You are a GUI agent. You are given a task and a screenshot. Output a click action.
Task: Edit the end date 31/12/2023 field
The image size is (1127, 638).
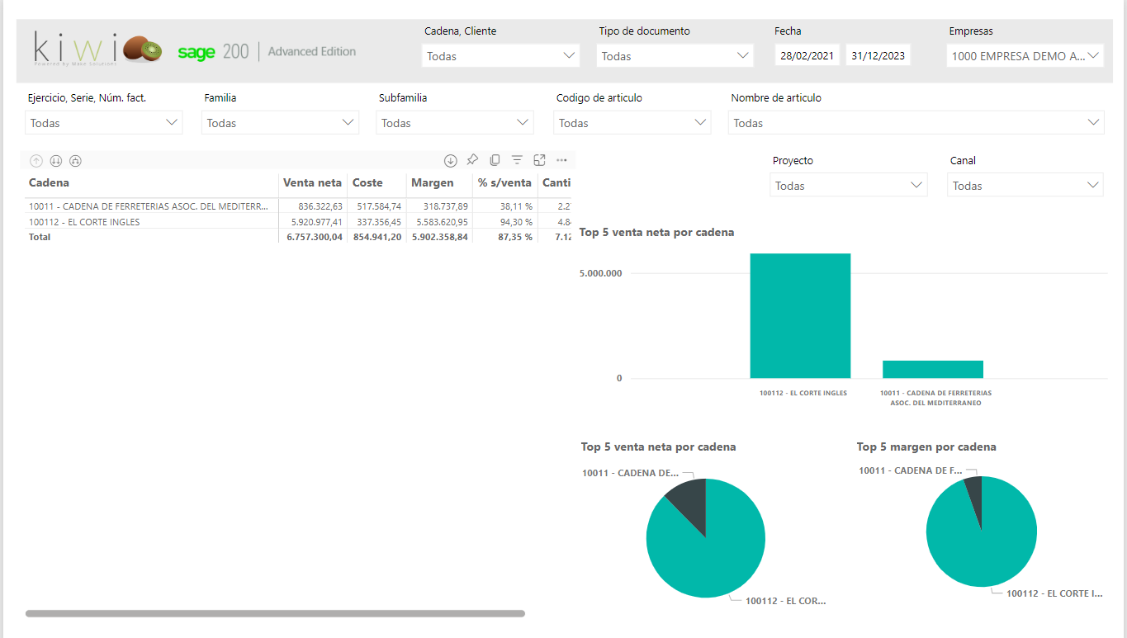pos(878,56)
